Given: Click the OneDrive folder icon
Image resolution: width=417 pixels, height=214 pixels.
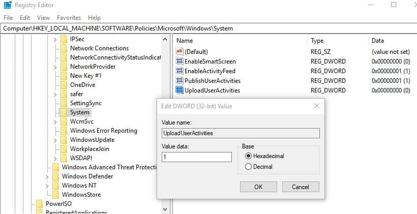Looking at the screenshot, I should click(x=64, y=85).
